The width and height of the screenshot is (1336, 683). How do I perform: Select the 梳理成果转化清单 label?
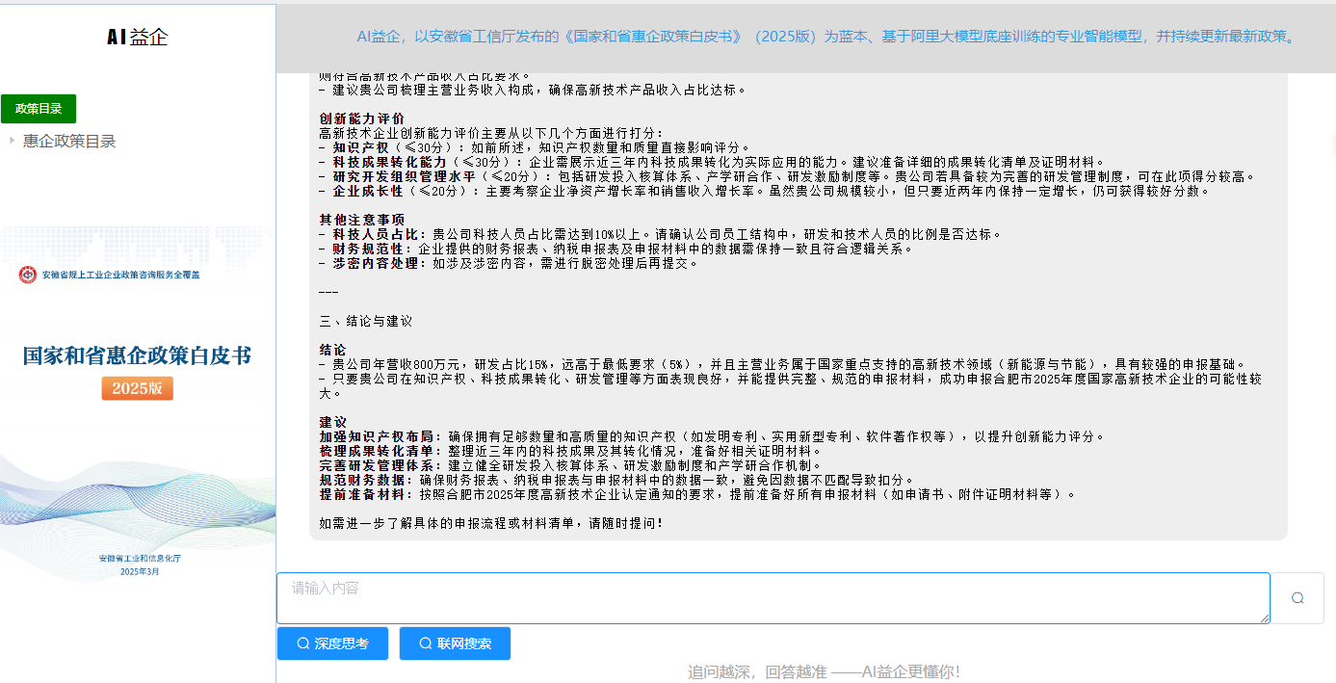tap(380, 451)
